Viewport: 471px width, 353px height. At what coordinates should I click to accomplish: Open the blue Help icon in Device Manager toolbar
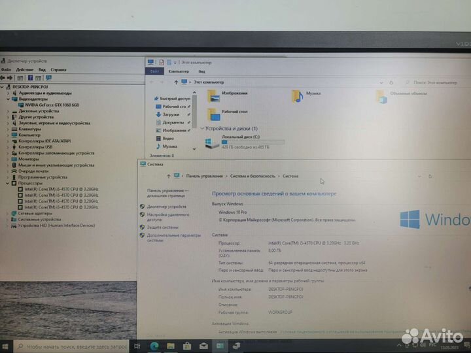(x=30, y=78)
